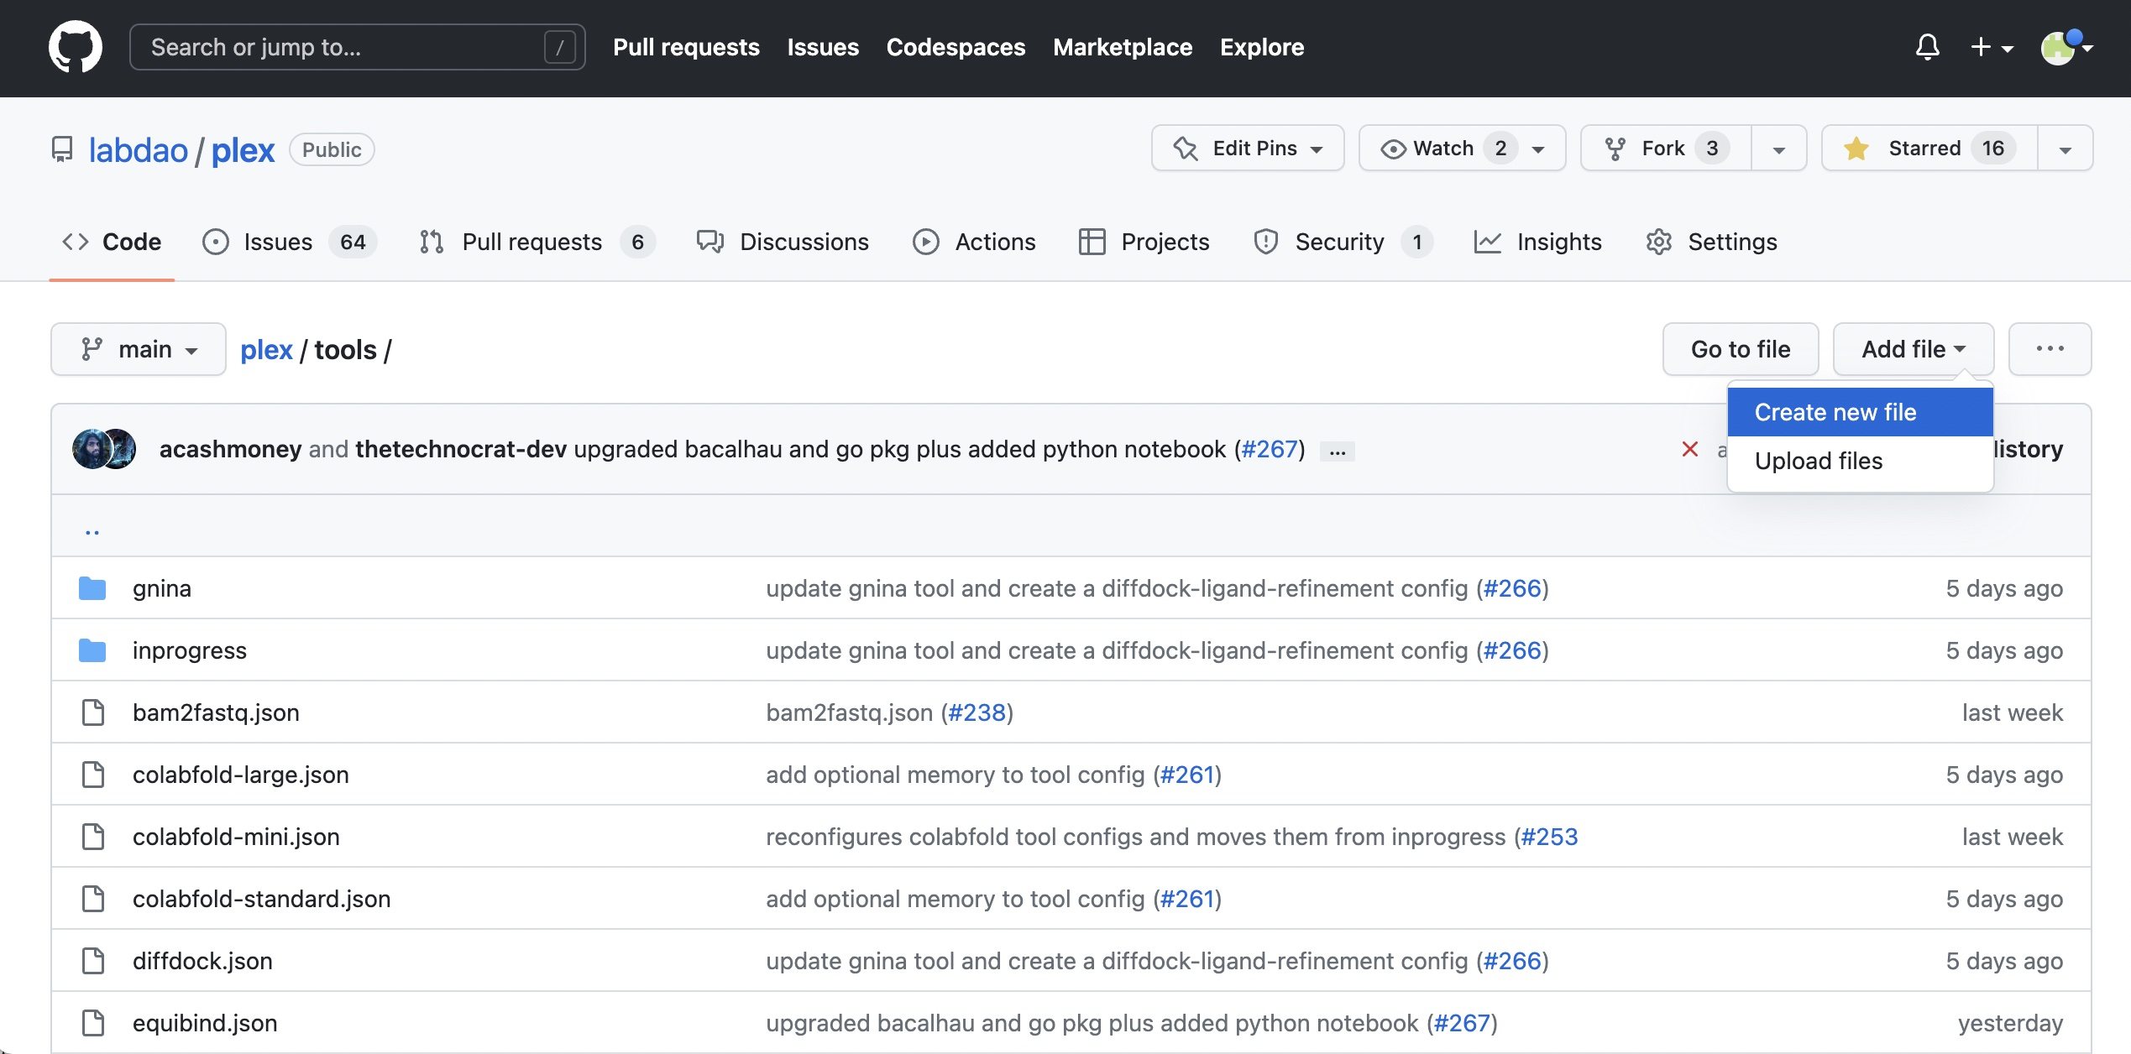
Task: Open the Projects tab
Action: (x=1144, y=242)
